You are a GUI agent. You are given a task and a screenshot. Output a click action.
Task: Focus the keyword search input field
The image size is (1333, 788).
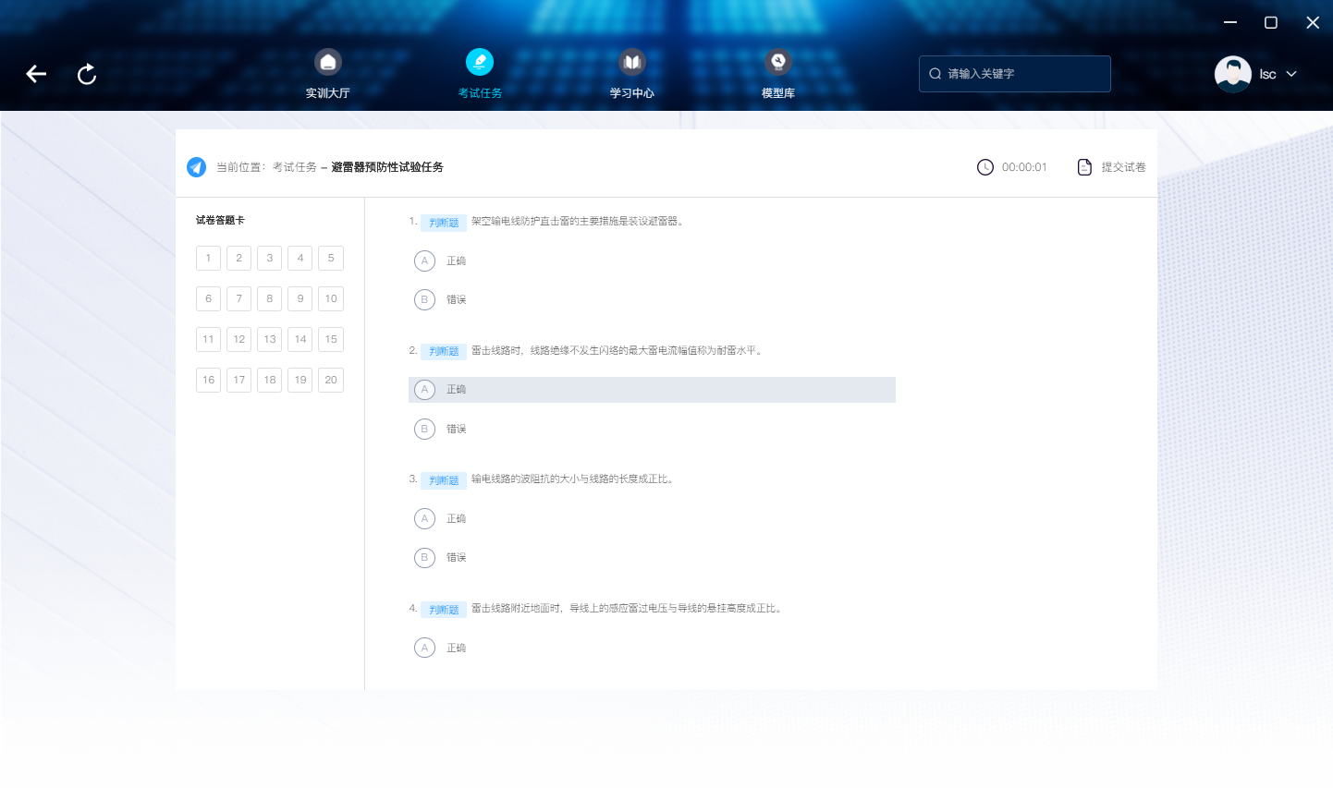[1015, 74]
